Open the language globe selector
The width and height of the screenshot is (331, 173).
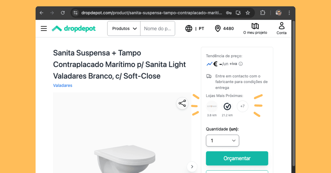(x=189, y=28)
